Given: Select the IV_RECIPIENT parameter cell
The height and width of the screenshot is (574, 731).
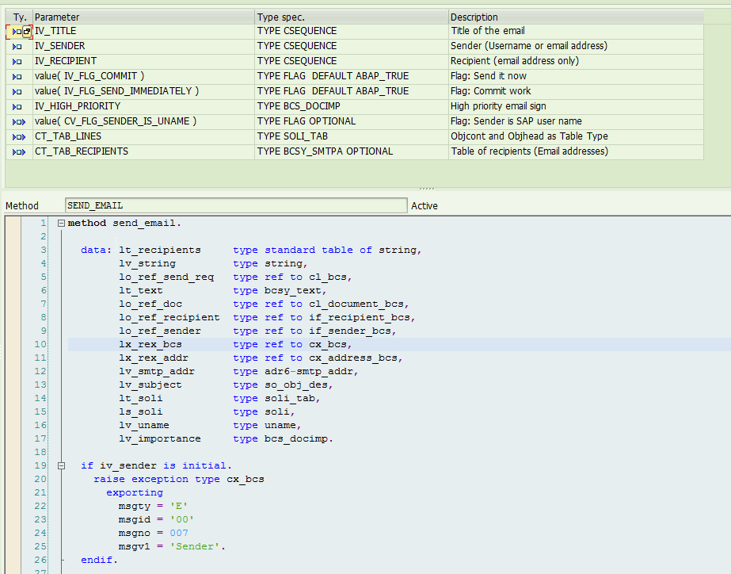Looking at the screenshot, I should tap(143, 61).
